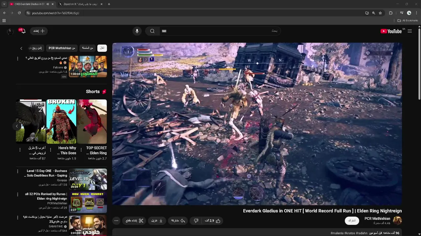Open the 'Here's Why This Boss' short

(x=61, y=122)
